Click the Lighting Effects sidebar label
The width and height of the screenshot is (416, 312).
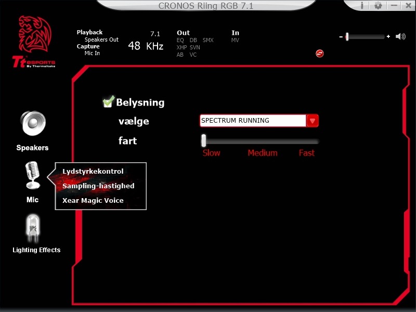coord(36,250)
